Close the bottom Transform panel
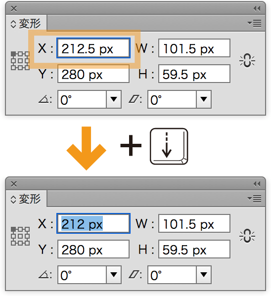Screen dimensions: 271x296 tap(14, 184)
